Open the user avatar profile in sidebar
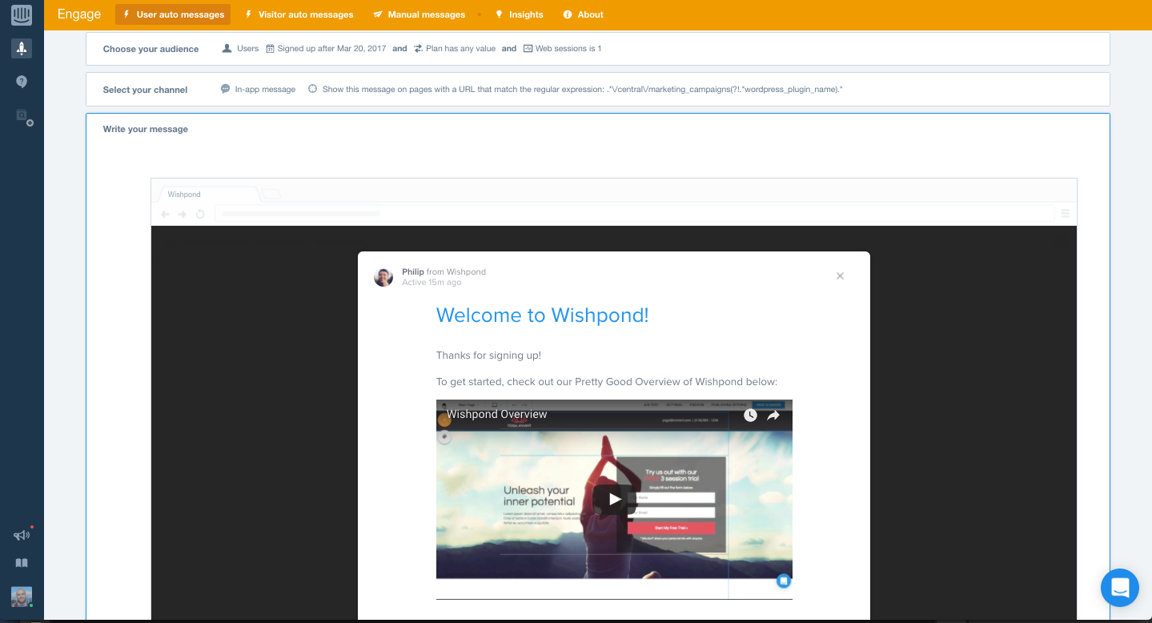The width and height of the screenshot is (1152, 623). tap(22, 597)
